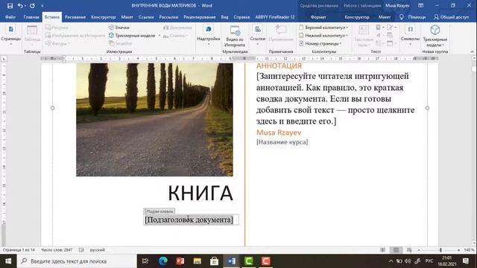Click the Страница 1 из 14 status entry
Viewport: 477px width, 268px height.
(19, 250)
